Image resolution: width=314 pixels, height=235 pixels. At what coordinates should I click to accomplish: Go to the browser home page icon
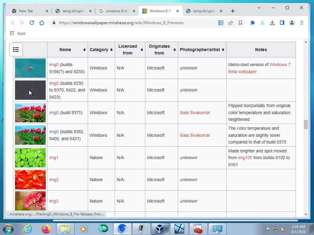click(x=42, y=23)
